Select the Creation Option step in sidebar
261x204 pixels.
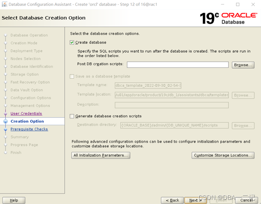tap(27, 121)
